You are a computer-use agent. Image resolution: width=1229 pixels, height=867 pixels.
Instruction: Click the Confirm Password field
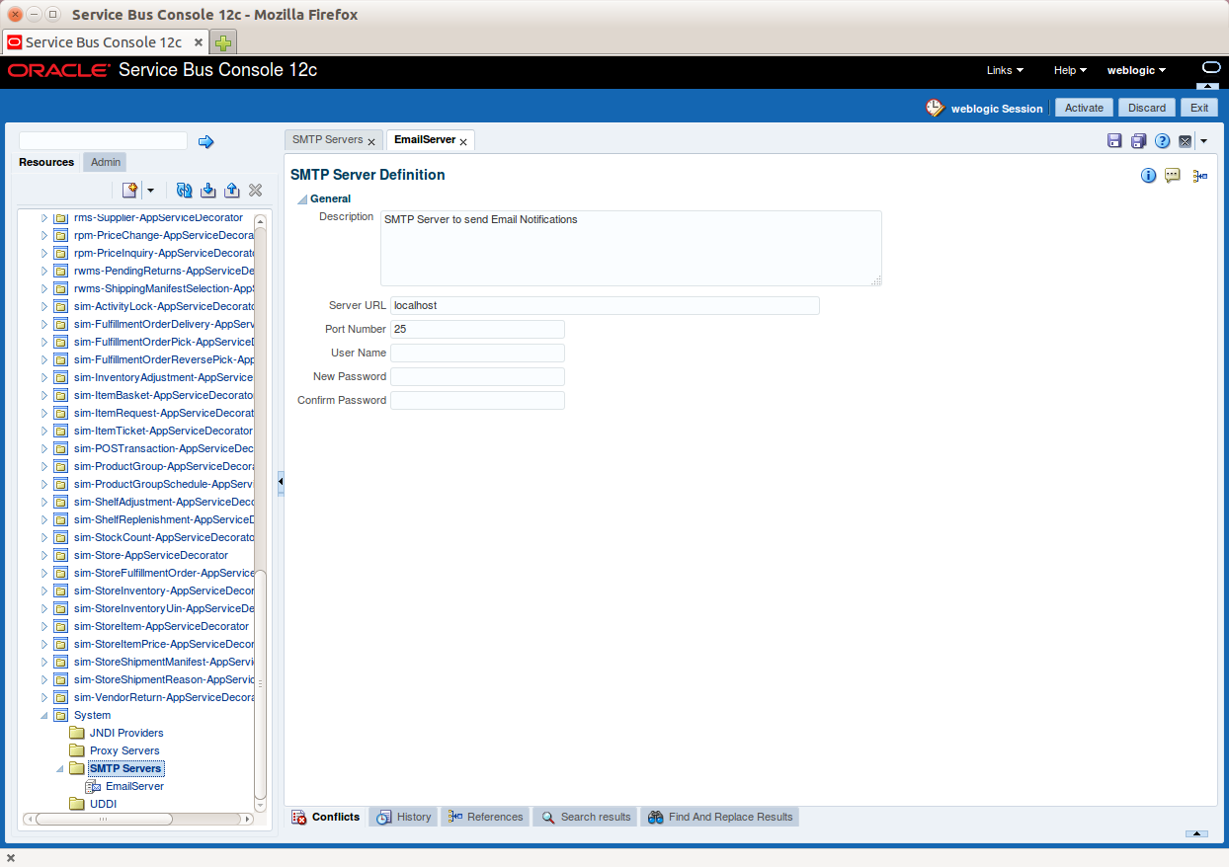477,400
